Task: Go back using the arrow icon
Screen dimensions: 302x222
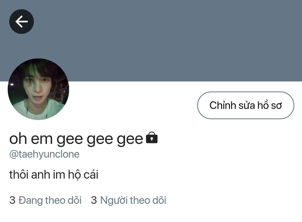Action: 21,21
